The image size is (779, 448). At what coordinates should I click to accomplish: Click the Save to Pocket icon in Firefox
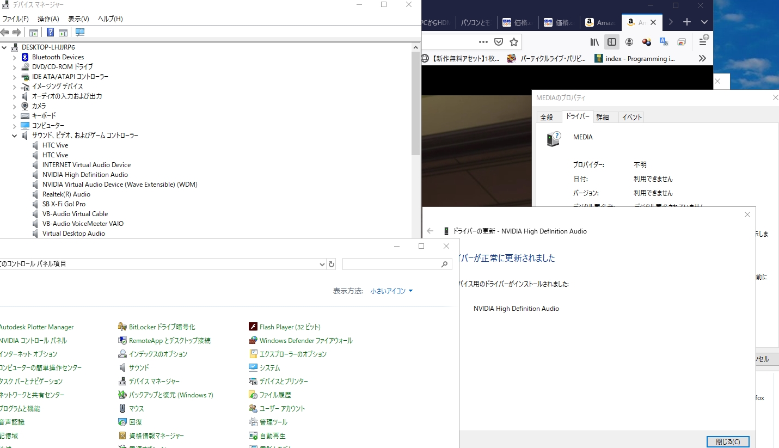pos(499,42)
